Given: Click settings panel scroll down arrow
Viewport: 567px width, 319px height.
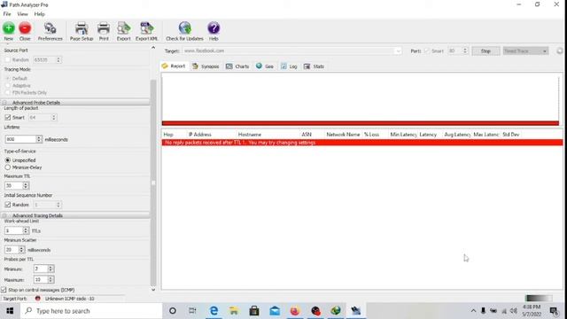Looking at the screenshot, I should pos(153,290).
